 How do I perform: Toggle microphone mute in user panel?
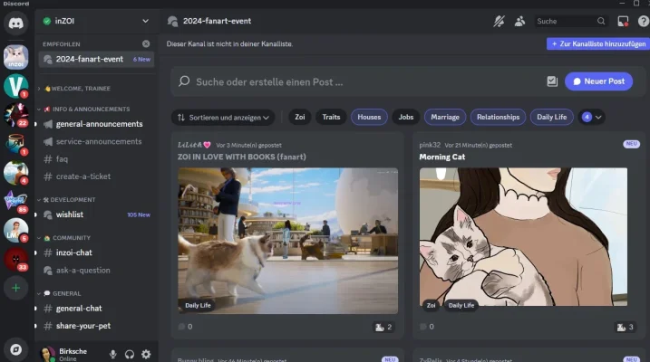pyautogui.click(x=112, y=354)
